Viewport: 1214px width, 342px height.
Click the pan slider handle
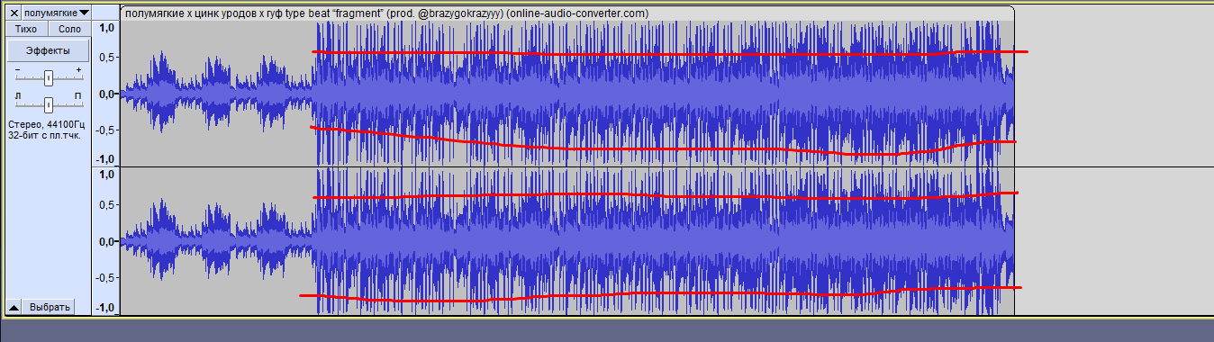click(49, 103)
